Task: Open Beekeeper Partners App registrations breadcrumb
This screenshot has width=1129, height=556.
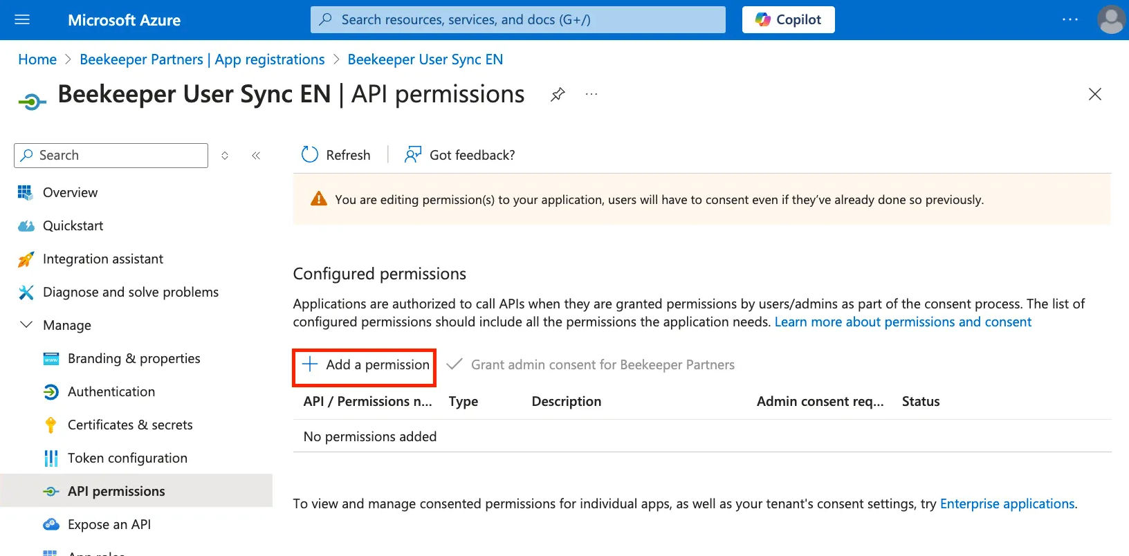Action: coord(202,59)
